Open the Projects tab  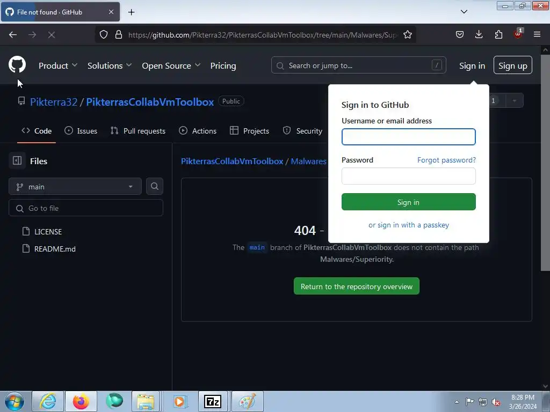(x=249, y=131)
